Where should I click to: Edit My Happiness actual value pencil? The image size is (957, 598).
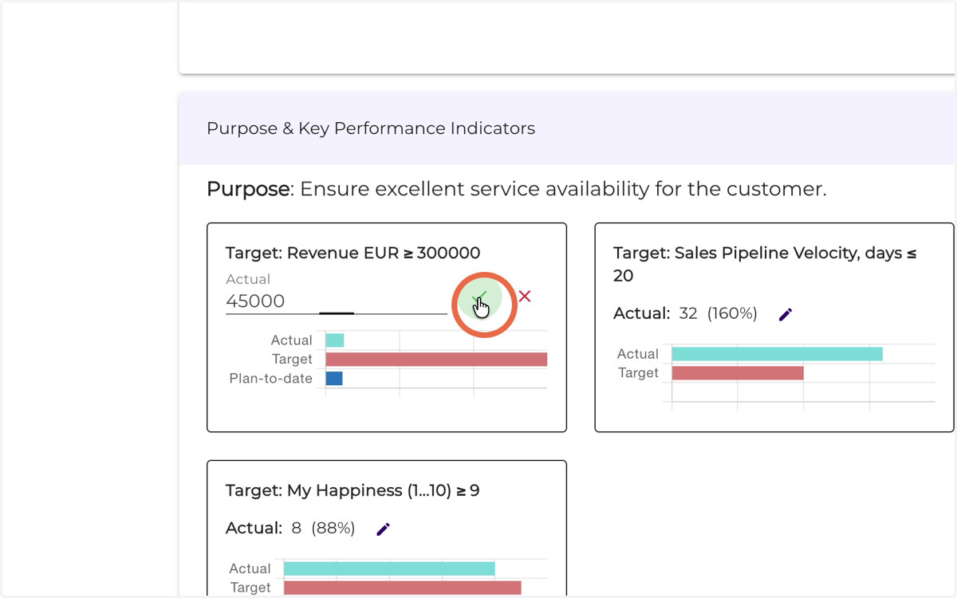pos(384,529)
